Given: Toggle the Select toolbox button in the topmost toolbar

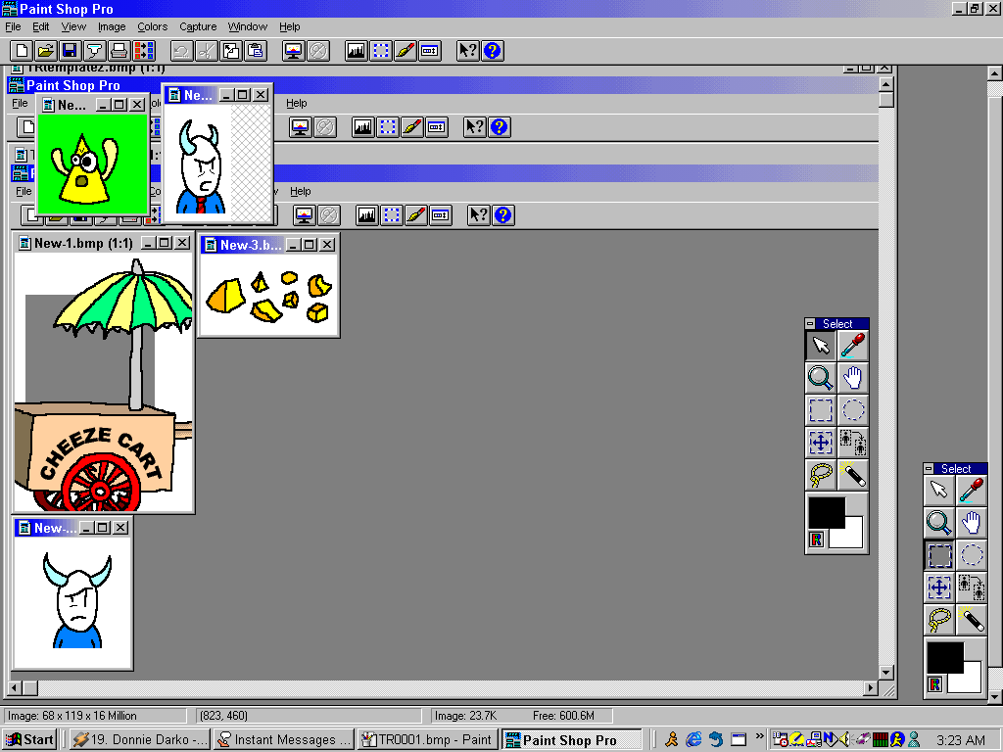Looking at the screenshot, I should pyautogui.click(x=381, y=50).
